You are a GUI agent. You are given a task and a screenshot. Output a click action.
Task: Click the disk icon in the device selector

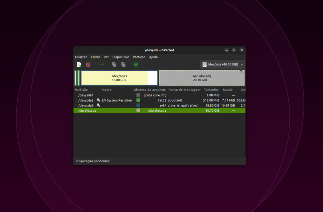tap(204, 64)
